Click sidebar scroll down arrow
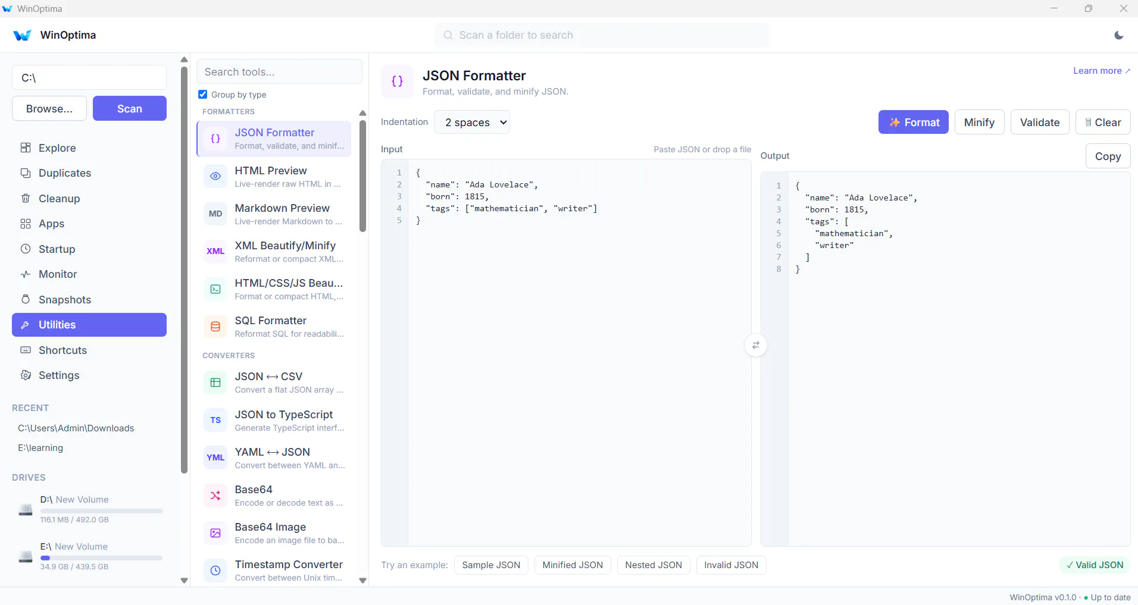 (184, 580)
